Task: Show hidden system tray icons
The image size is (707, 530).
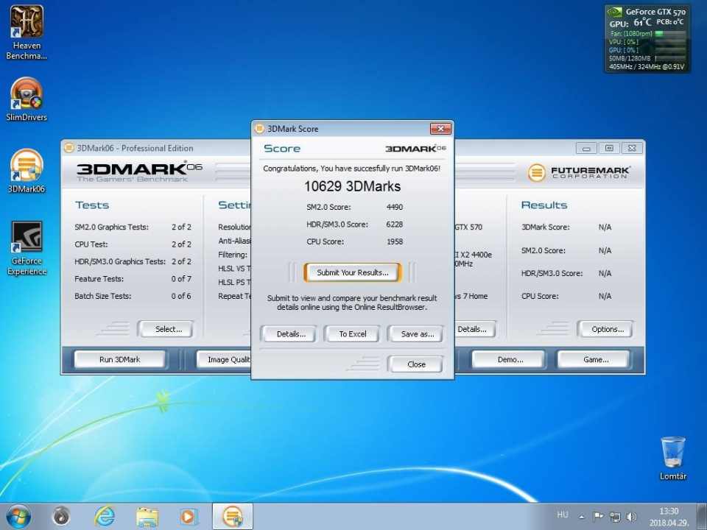Action: click(582, 517)
